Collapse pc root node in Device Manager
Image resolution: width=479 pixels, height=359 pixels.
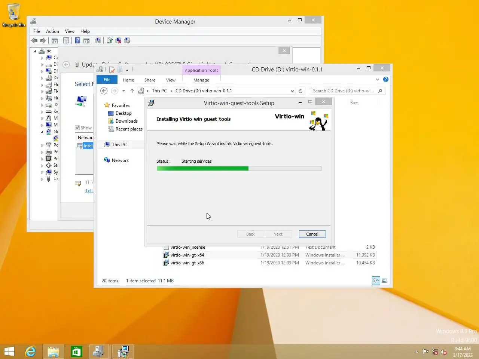35,51
